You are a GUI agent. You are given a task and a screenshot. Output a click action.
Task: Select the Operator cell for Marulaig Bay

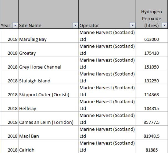(107, 36)
